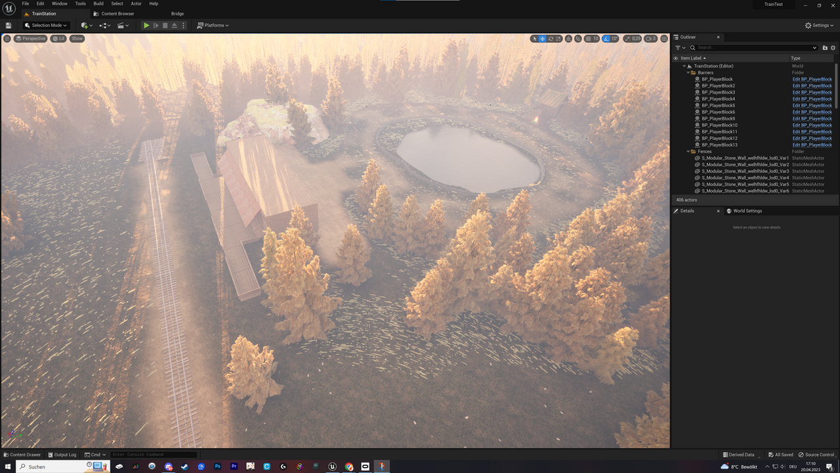Image resolution: width=840 pixels, height=473 pixels.
Task: Collapse the Barriers folder
Action: [688, 73]
